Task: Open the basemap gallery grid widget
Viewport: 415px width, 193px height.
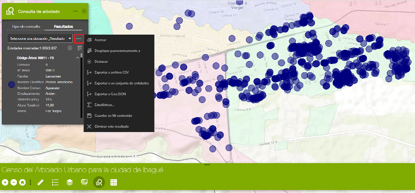Action: pyautogui.click(x=114, y=183)
